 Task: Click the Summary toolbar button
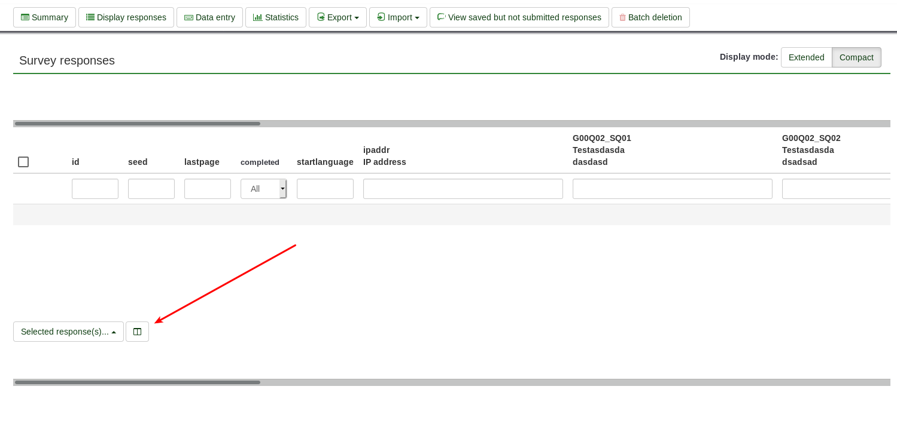tap(44, 17)
